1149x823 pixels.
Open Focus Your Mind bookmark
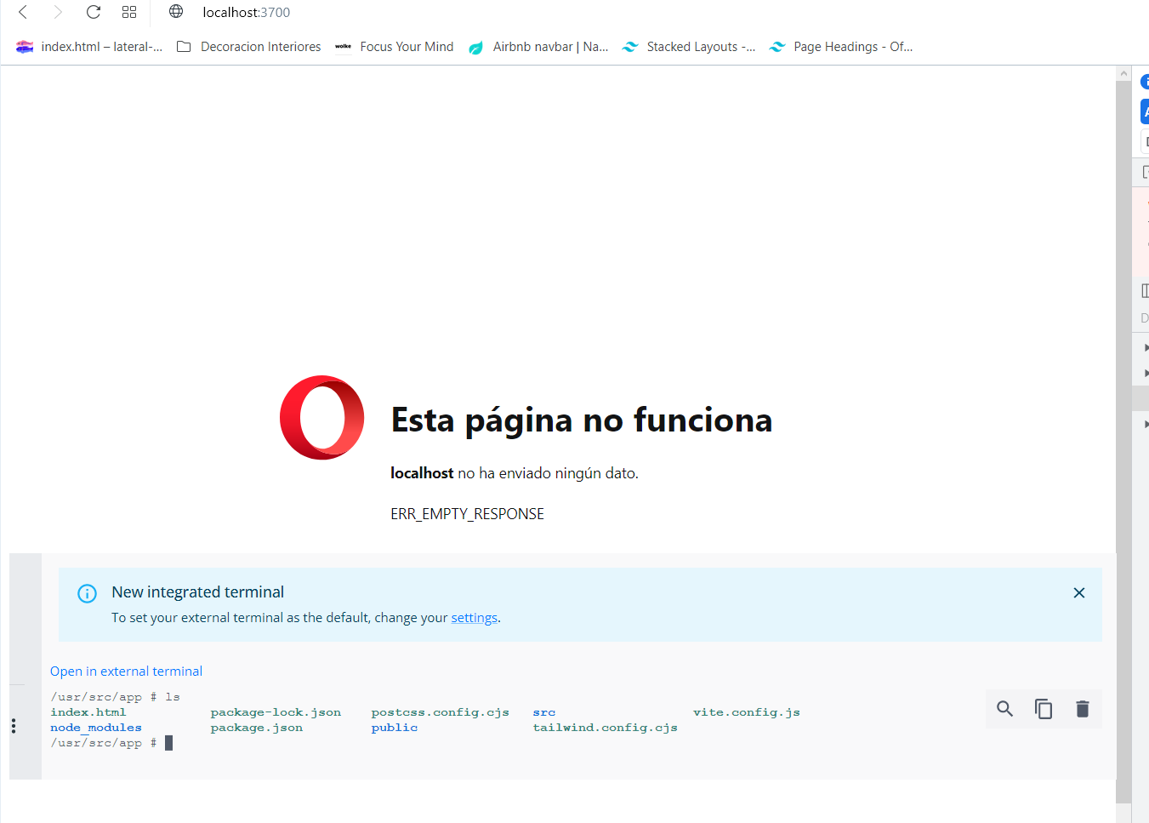[x=394, y=47]
